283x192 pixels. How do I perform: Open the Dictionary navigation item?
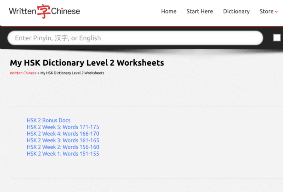pyautogui.click(x=236, y=11)
